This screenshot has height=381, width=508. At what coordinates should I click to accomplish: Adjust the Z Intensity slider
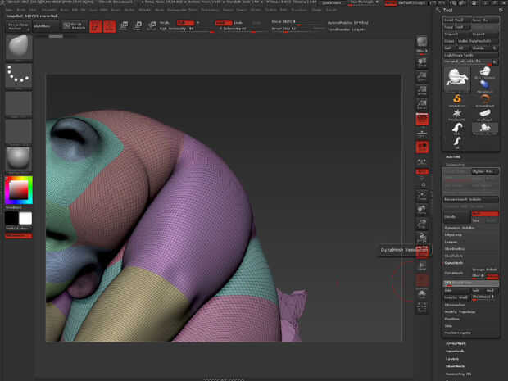242,29
